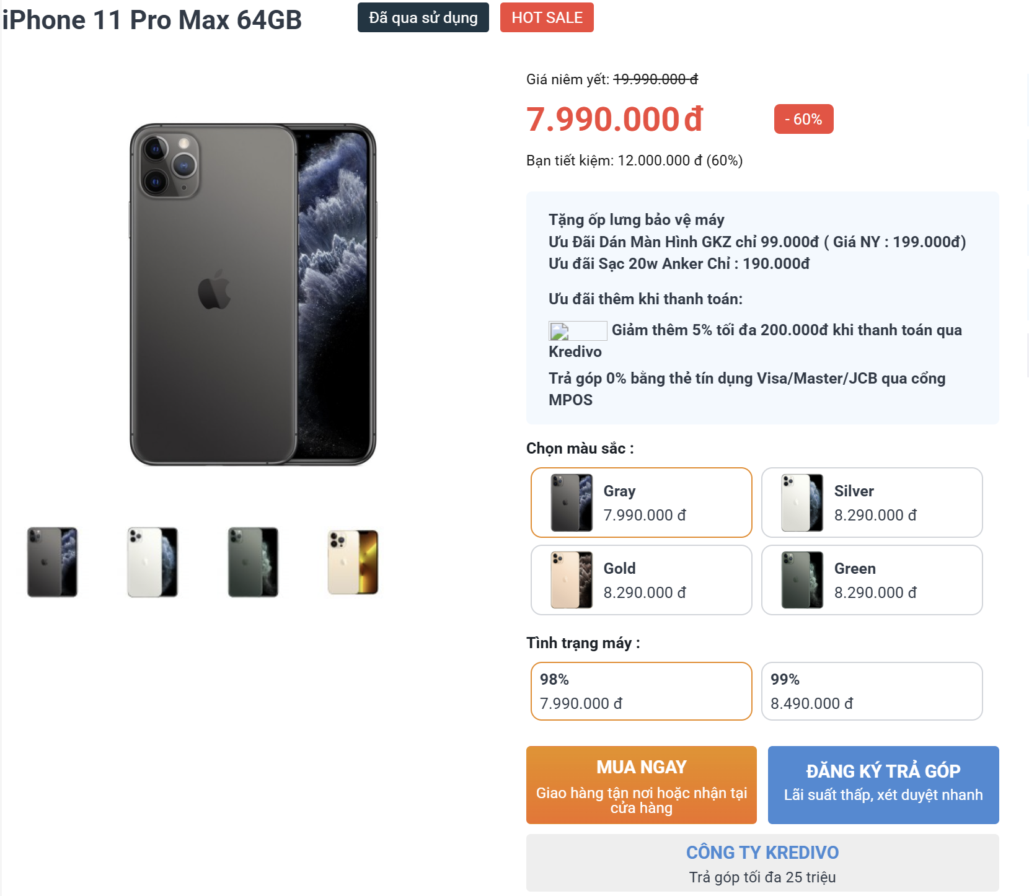Image resolution: width=1029 pixels, height=896 pixels.
Task: Click the Kredivo logo image in promotions
Action: point(577,331)
